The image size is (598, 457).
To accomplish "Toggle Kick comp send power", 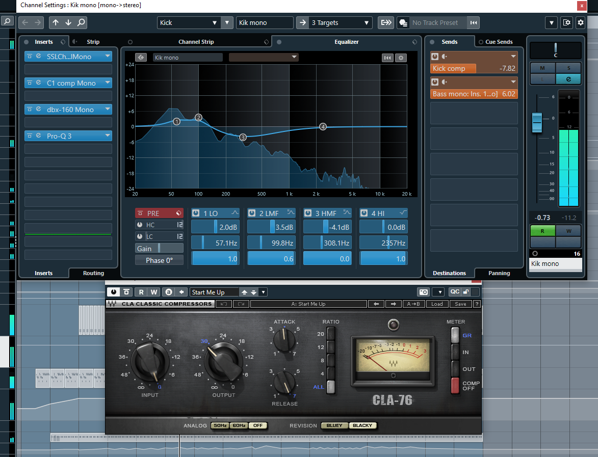I will [435, 57].
